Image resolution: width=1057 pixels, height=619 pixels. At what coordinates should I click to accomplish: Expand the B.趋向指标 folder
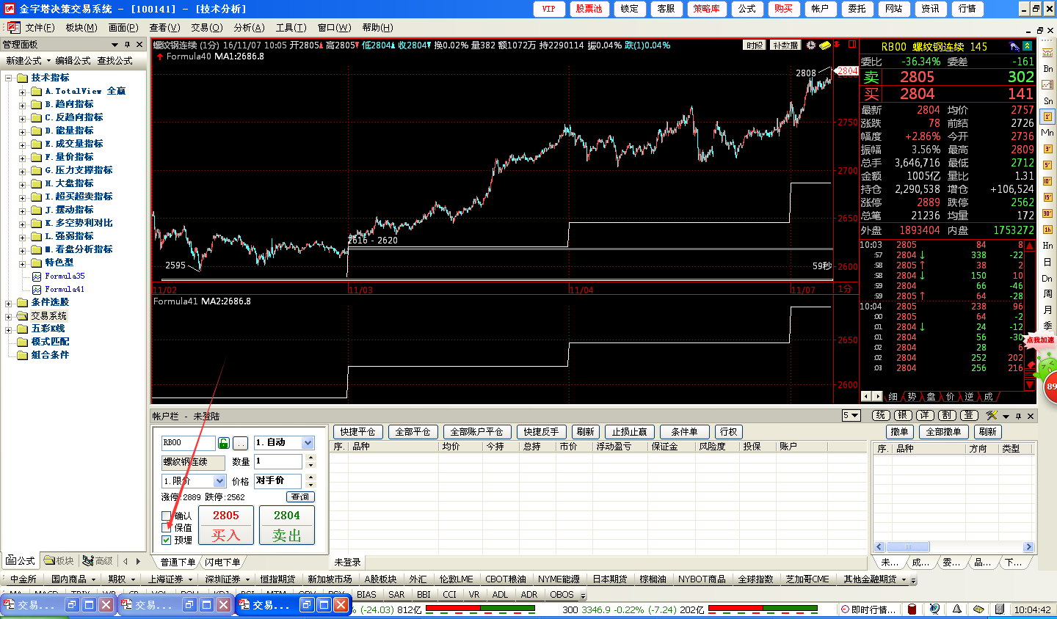[x=23, y=105]
